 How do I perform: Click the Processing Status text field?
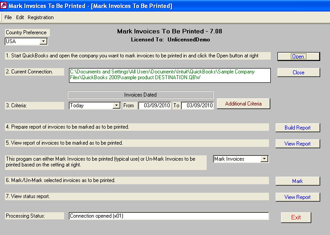pyautogui.click(x=169, y=216)
